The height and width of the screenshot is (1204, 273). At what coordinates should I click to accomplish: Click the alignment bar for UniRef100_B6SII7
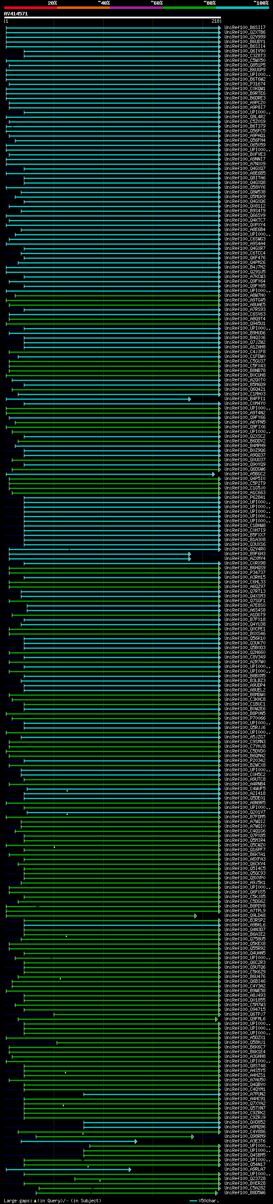point(113,28)
